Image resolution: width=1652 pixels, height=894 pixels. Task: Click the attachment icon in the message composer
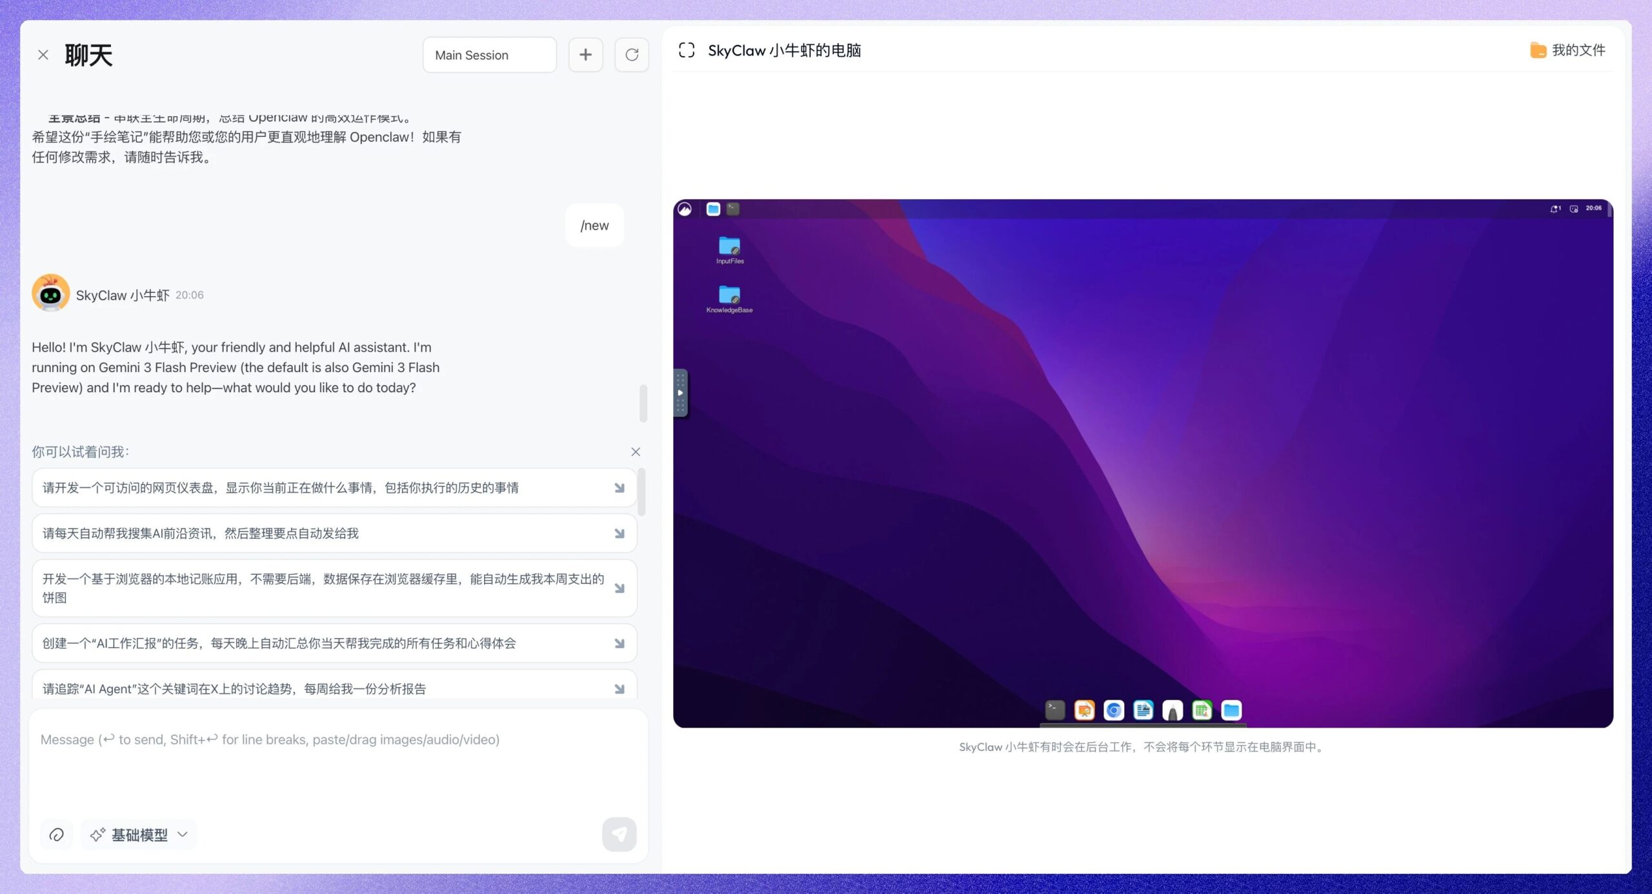pos(57,834)
